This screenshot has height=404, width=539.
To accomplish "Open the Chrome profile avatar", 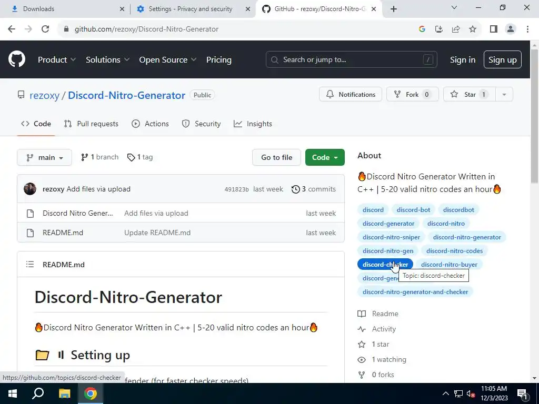I will (511, 29).
